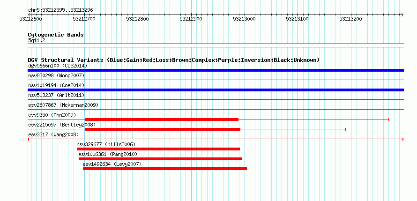
Task: Open the nsv513237 (Arlt2011) variant label
Action: tap(56, 95)
